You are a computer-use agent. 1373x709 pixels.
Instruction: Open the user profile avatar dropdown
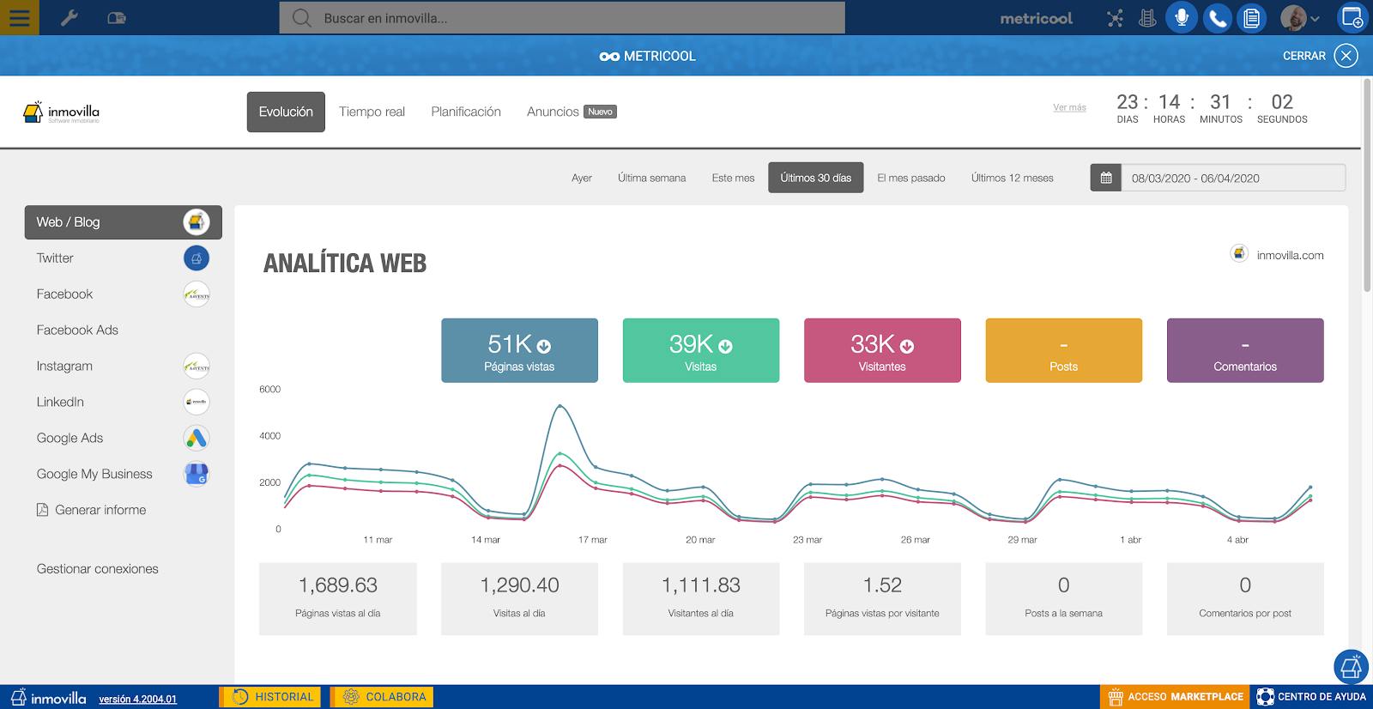coord(1300,18)
